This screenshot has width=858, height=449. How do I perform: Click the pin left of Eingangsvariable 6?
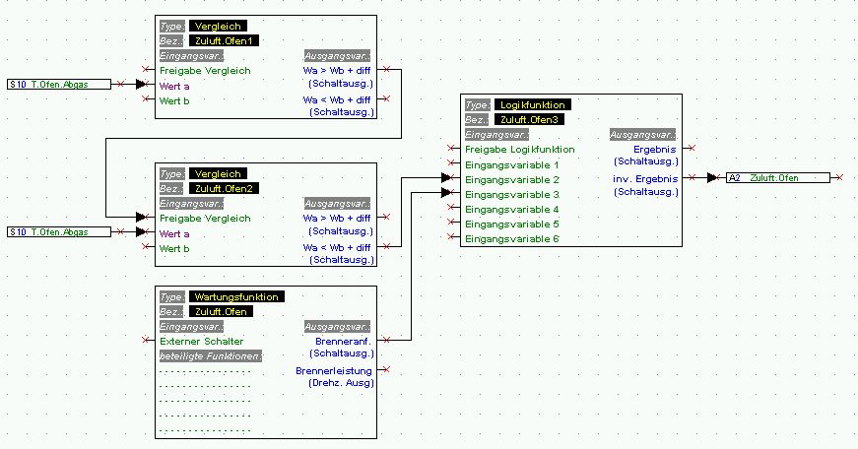(451, 236)
